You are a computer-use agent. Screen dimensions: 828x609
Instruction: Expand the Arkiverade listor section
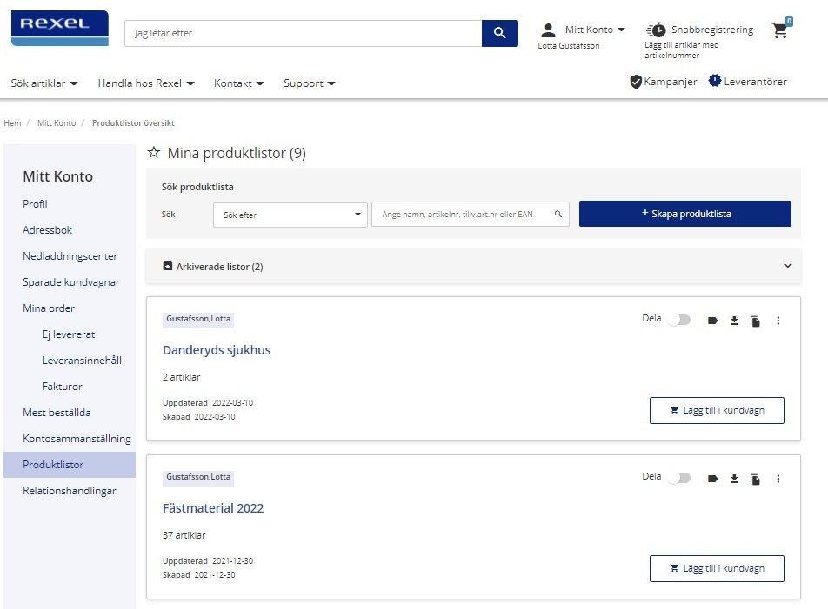[787, 266]
